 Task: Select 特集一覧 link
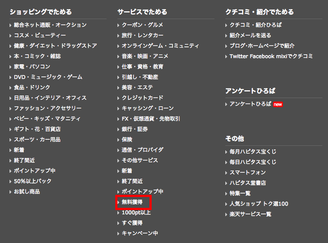click(240, 194)
